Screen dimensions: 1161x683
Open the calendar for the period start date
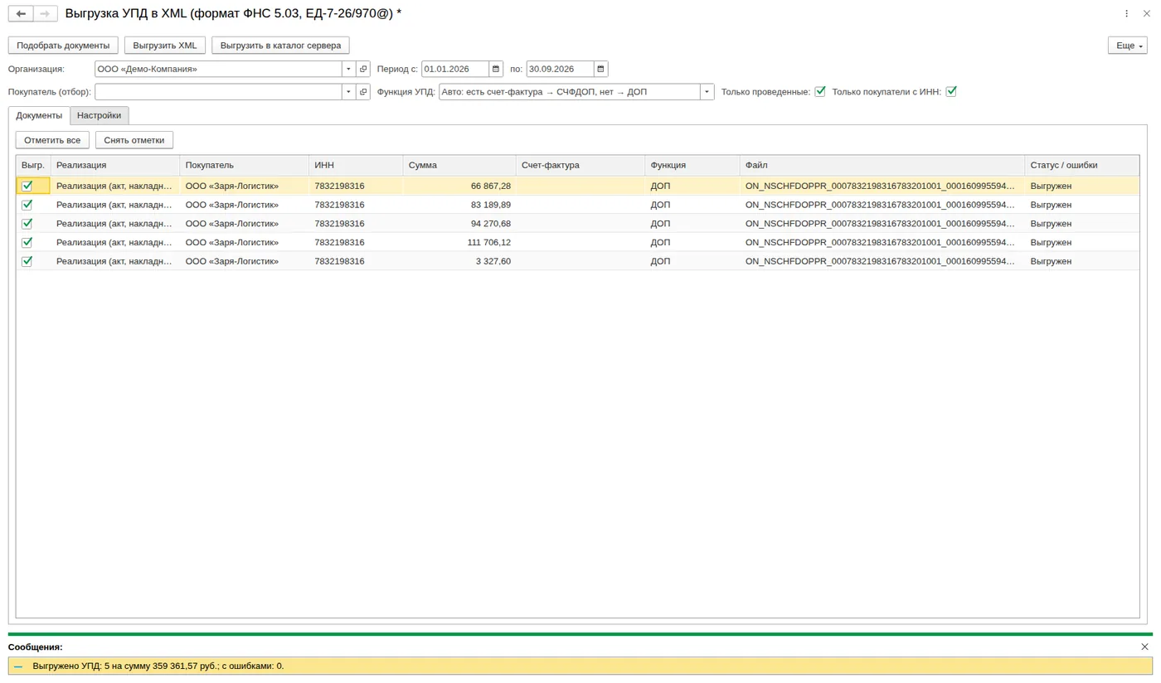point(496,69)
